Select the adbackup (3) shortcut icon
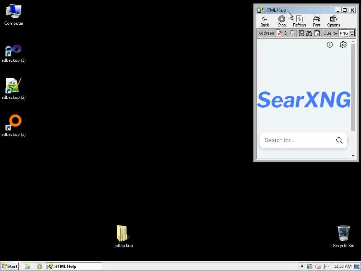361x271 pixels. (x=13, y=126)
